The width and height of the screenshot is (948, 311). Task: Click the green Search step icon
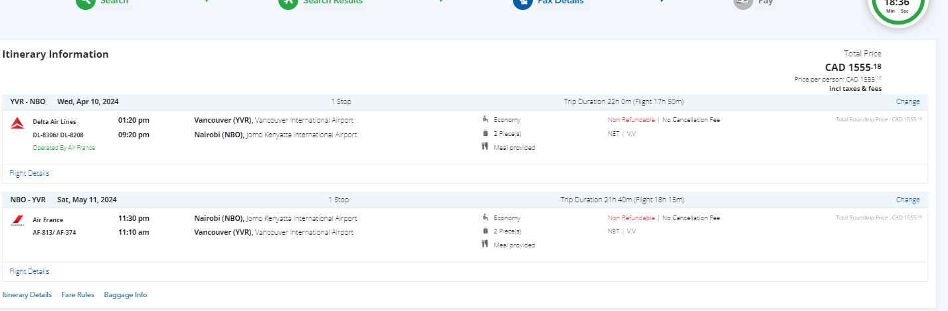coord(85,2)
